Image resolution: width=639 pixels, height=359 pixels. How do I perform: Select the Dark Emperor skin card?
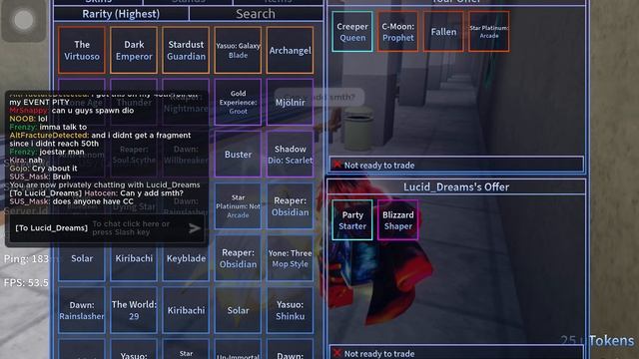coord(134,50)
